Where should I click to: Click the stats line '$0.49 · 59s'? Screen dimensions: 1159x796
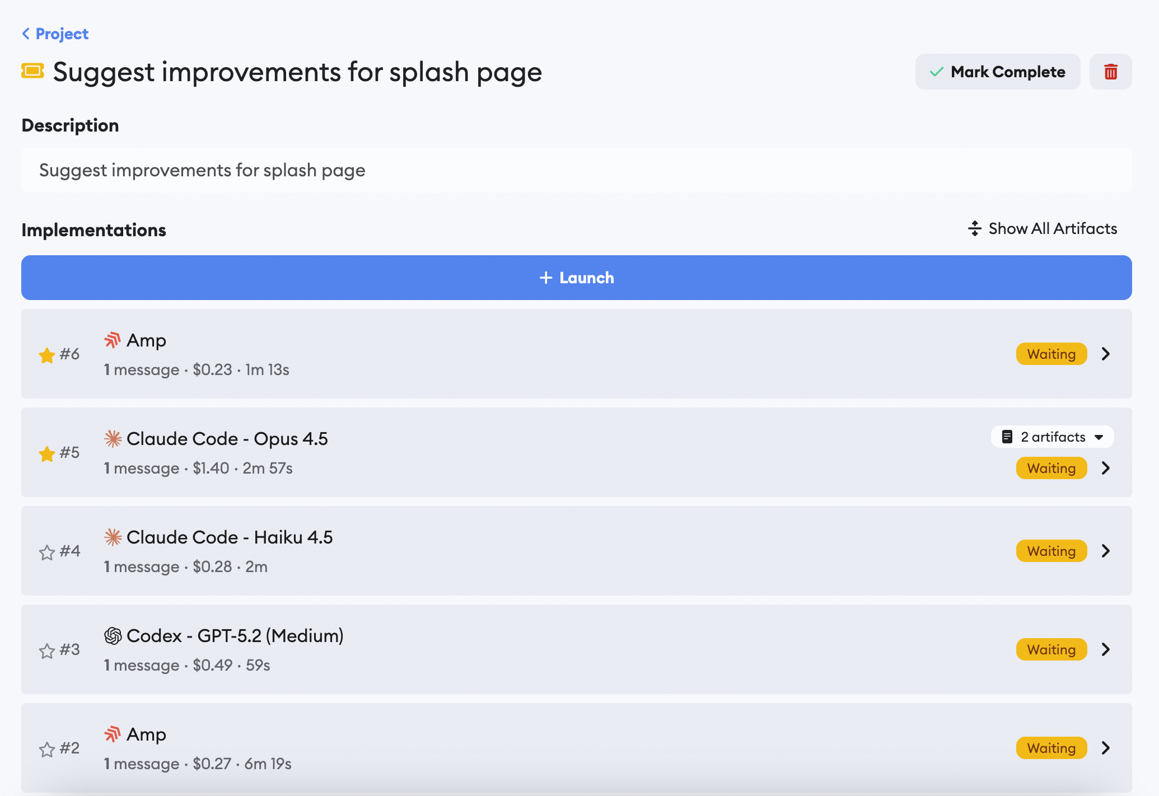(x=231, y=665)
